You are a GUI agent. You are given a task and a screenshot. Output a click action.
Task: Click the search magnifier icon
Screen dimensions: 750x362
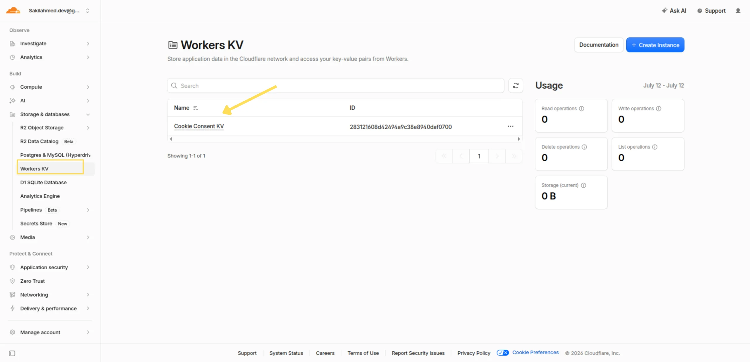click(174, 85)
